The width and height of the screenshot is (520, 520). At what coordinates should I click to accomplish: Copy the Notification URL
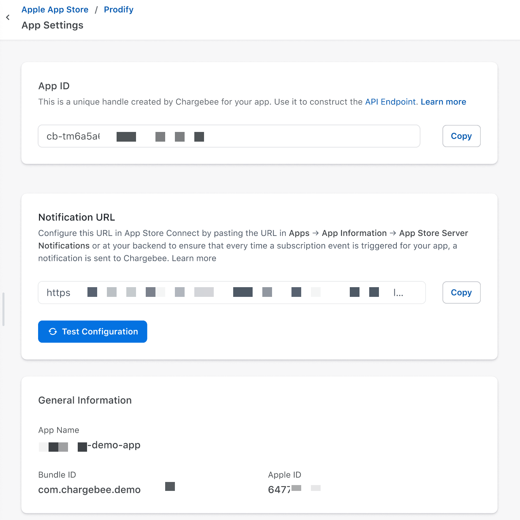[x=461, y=293]
